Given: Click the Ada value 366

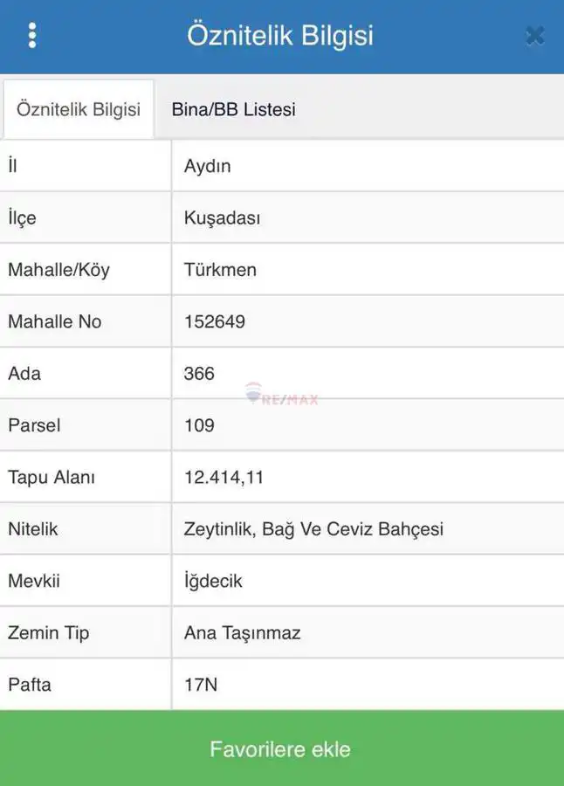Looking at the screenshot, I should coord(199,374).
